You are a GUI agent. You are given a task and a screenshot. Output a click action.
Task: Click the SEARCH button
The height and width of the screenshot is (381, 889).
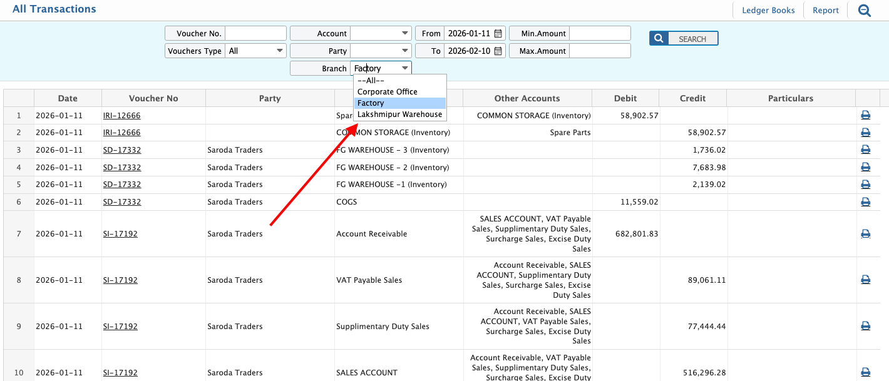(x=684, y=39)
